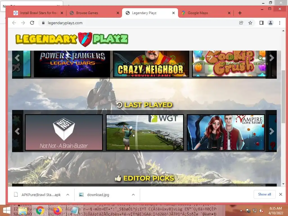The height and width of the screenshot is (216, 288).
Task: Slide Last Played carousel left
Action: [x=17, y=131]
